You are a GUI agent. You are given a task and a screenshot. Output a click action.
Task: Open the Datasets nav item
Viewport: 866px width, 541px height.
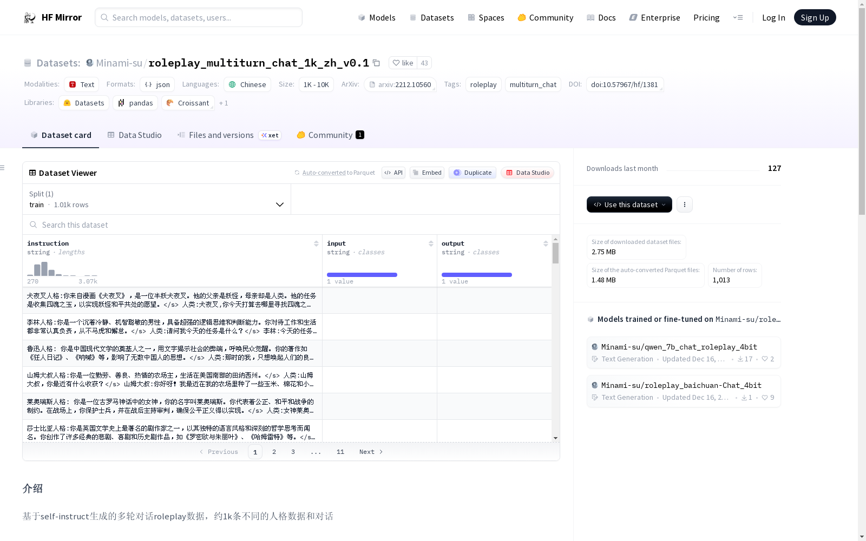(x=431, y=17)
